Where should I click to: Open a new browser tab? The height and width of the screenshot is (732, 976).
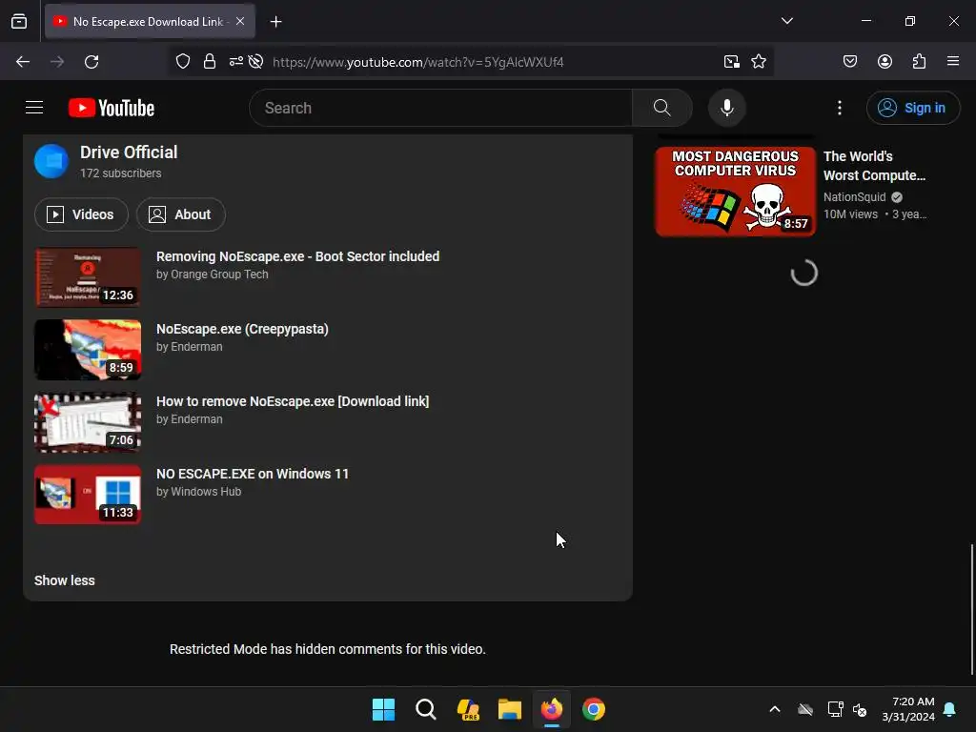coord(275,22)
